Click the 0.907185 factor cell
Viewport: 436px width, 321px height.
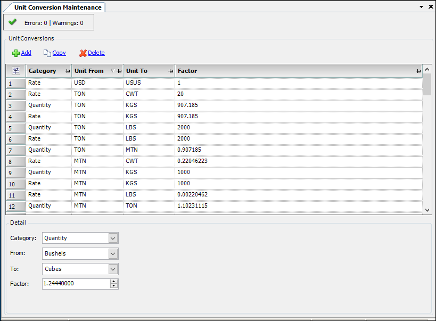tap(299, 150)
